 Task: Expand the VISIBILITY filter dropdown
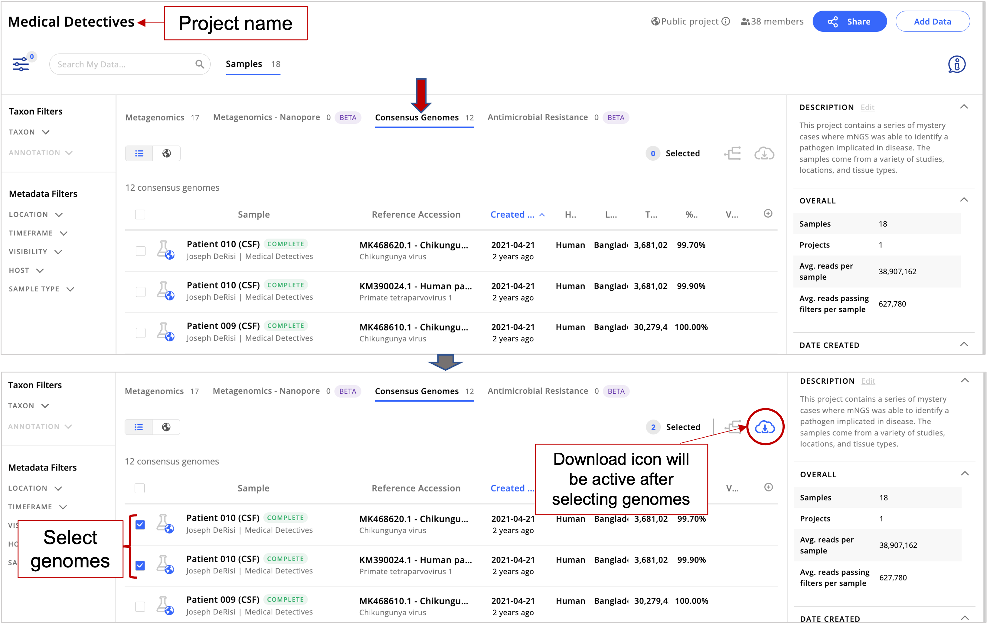(35, 252)
